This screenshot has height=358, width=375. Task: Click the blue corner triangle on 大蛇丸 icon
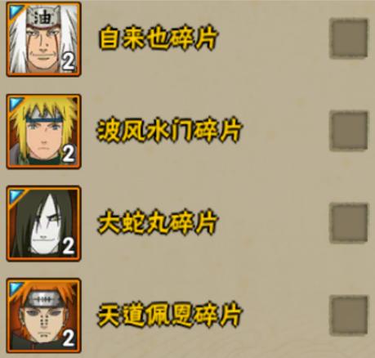[x=15, y=195]
